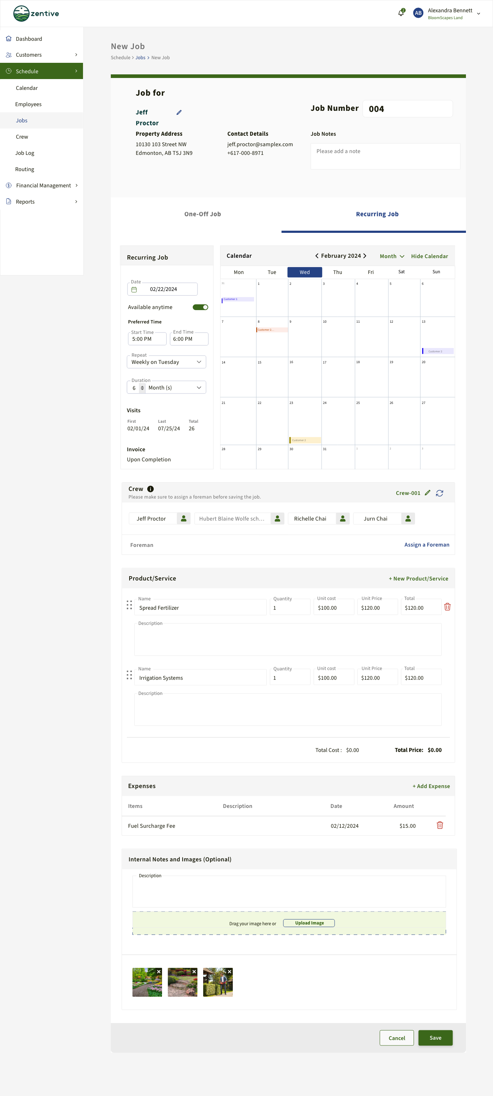The width and height of the screenshot is (493, 1096).
Task: Switch to the One-Off Job tab
Action: (202, 214)
